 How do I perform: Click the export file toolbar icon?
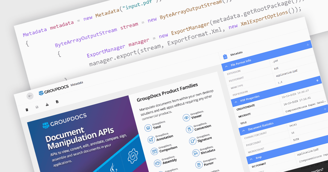click(57, 102)
